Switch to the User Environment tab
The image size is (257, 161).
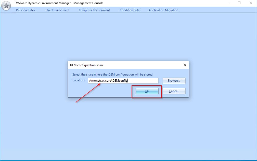[57, 10]
